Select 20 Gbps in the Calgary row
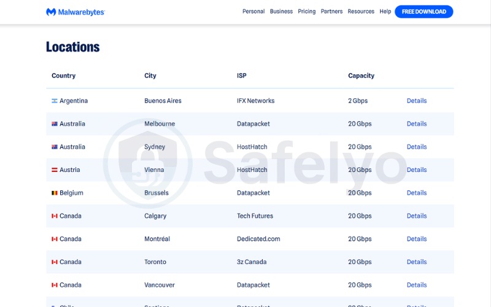The height and width of the screenshot is (307, 491). [360, 216]
